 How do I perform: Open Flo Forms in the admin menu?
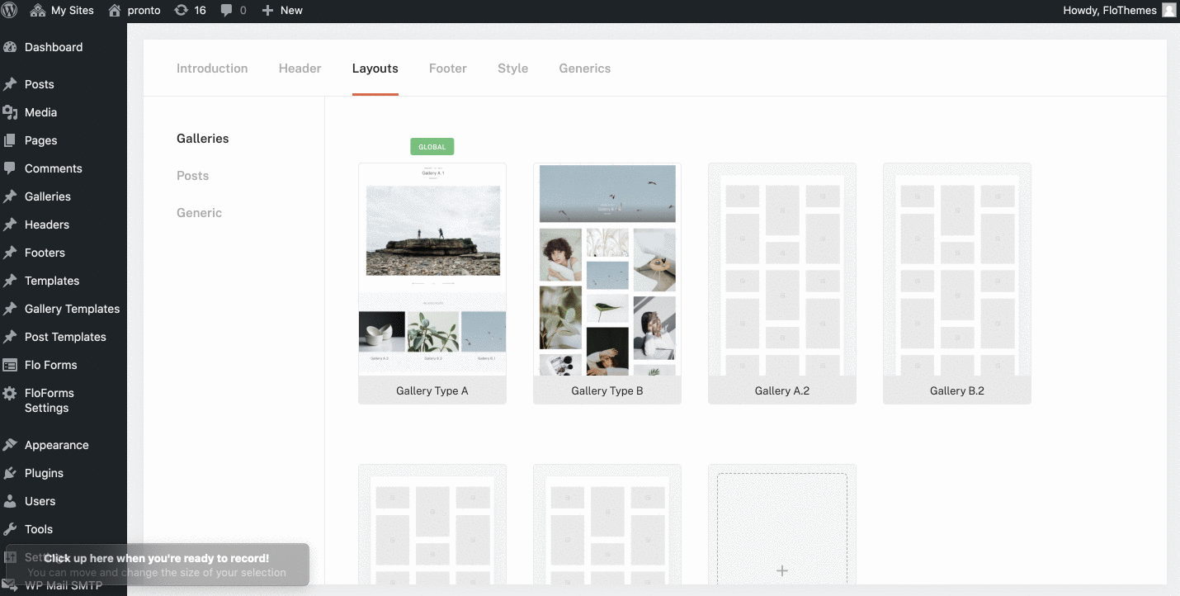pyautogui.click(x=51, y=365)
